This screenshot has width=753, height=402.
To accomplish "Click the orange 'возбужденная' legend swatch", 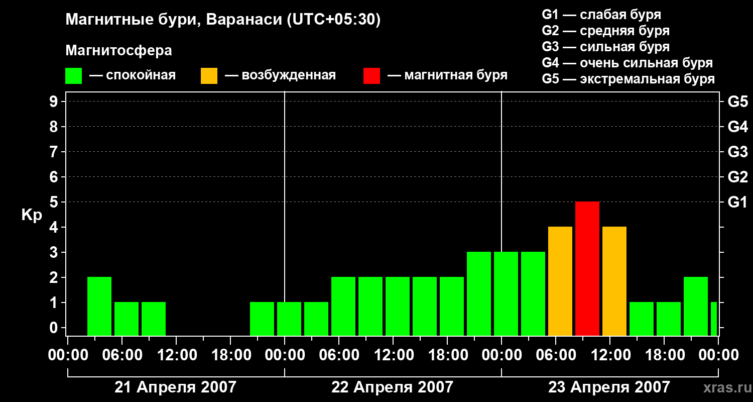I will [209, 76].
